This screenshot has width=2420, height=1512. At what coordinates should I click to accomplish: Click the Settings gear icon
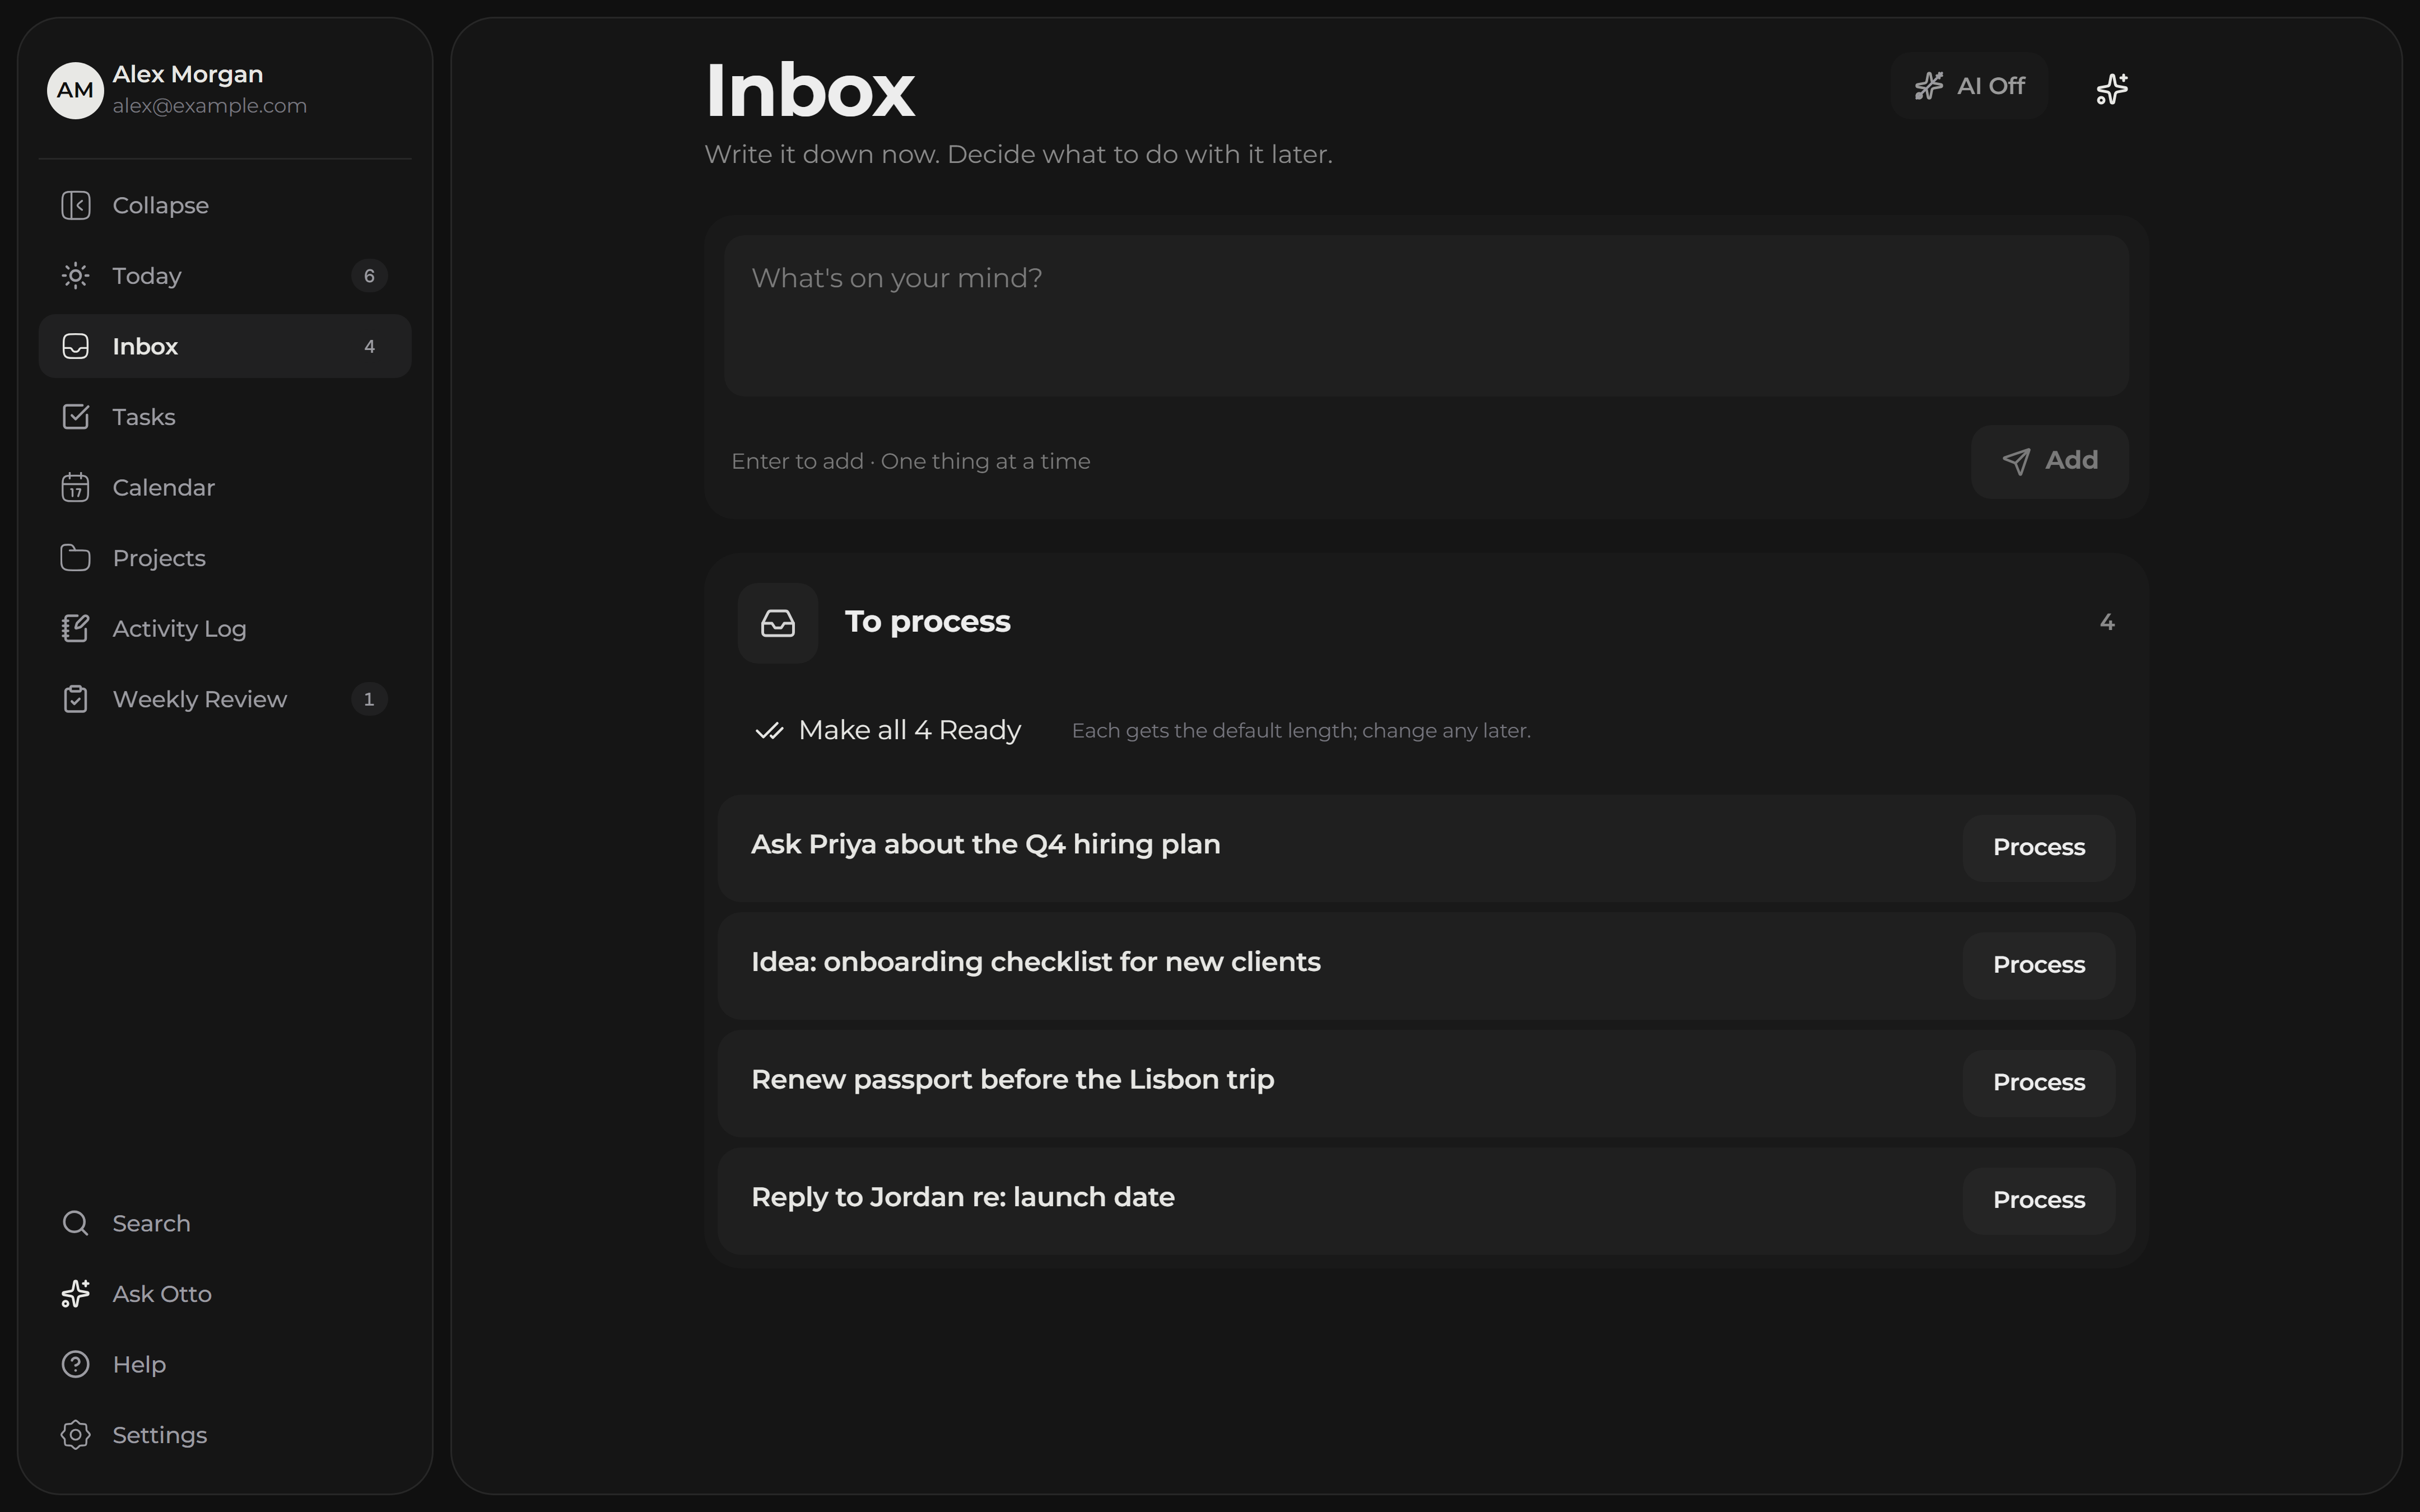click(x=75, y=1435)
